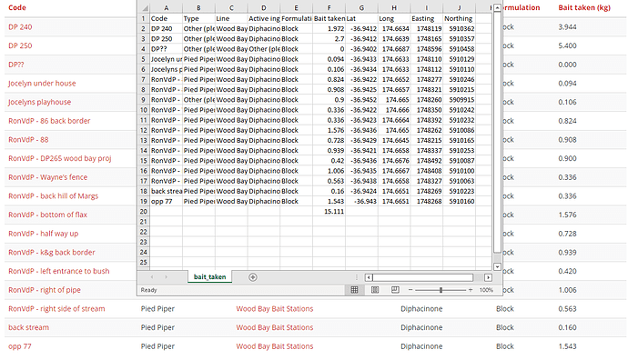This screenshot has width=628, height=360.
Task: Open RonVdP - 86 back border link
Action: point(49,121)
